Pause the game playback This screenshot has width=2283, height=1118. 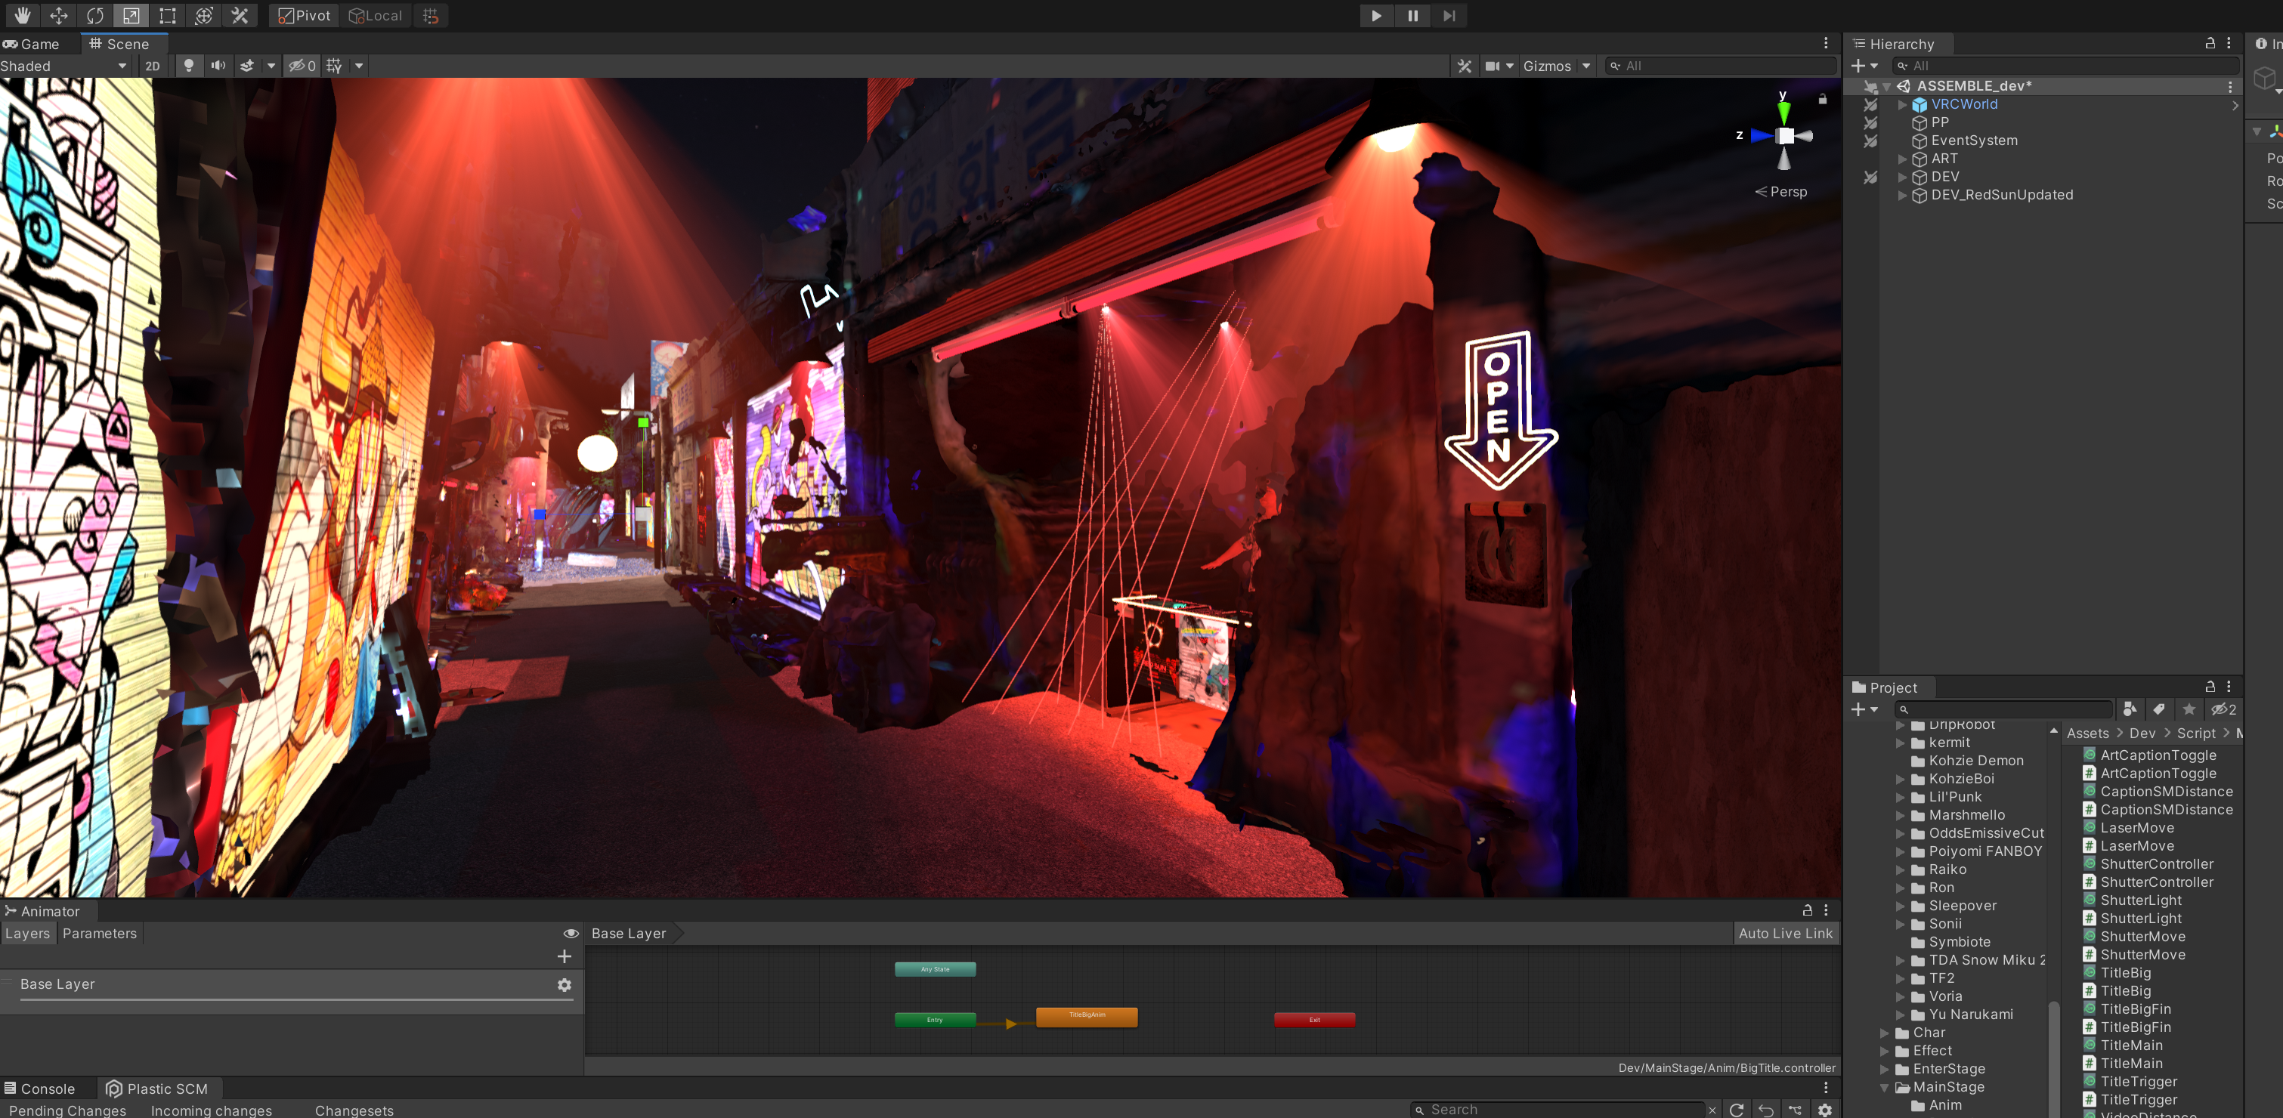[x=1412, y=15]
